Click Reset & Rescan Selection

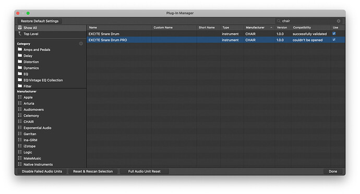click(x=93, y=171)
